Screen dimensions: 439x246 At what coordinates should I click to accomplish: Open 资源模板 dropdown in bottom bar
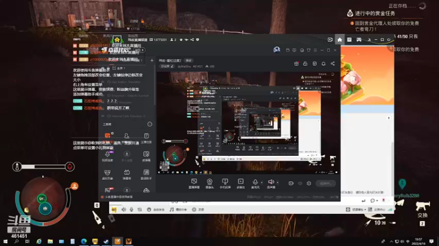(356, 209)
